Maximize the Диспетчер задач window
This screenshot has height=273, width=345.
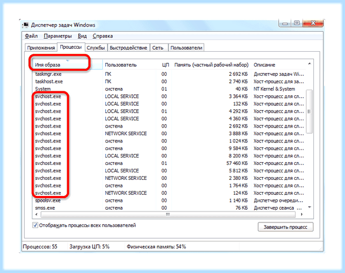tap(297, 24)
